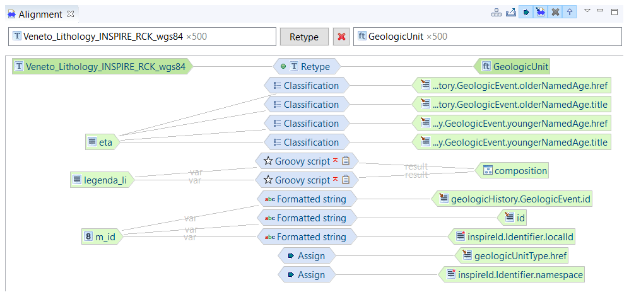Select the Alignment tab

point(40,14)
